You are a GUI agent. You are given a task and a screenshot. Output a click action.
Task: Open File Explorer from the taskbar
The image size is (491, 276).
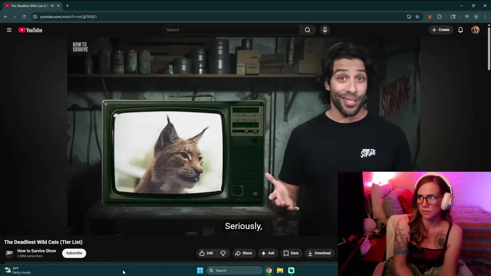point(280,271)
